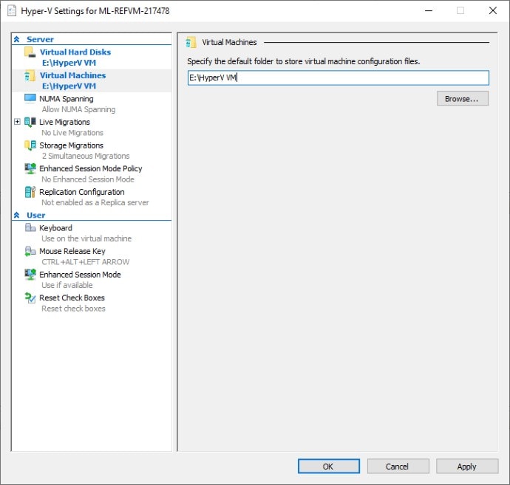The width and height of the screenshot is (510, 485).
Task: Confirm settings with the OK button
Action: [x=328, y=466]
